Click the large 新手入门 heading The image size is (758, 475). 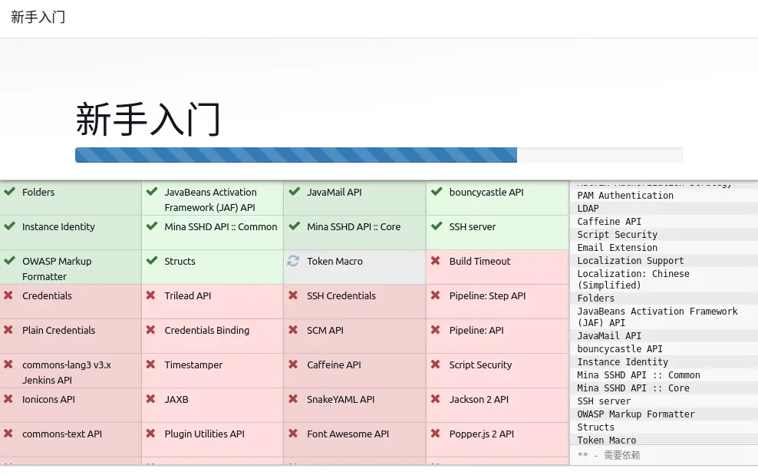click(148, 119)
